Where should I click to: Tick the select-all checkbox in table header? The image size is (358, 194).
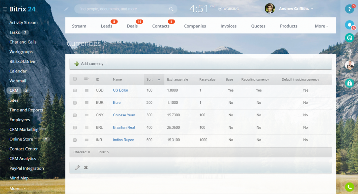(x=75, y=79)
